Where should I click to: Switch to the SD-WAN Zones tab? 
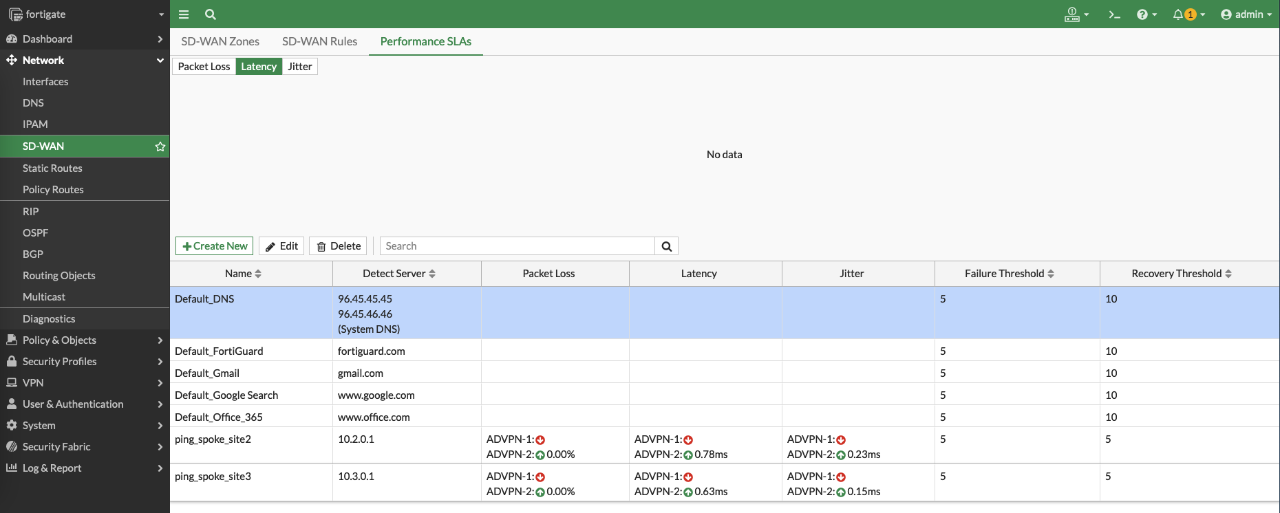(220, 41)
